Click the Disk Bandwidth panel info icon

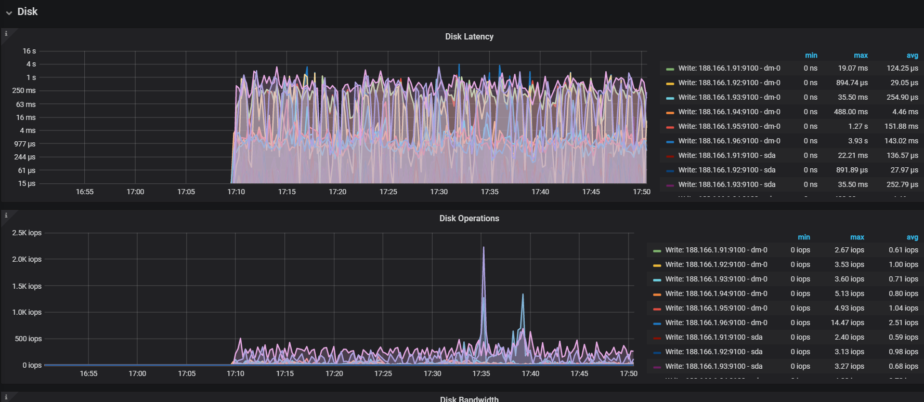tap(6, 397)
